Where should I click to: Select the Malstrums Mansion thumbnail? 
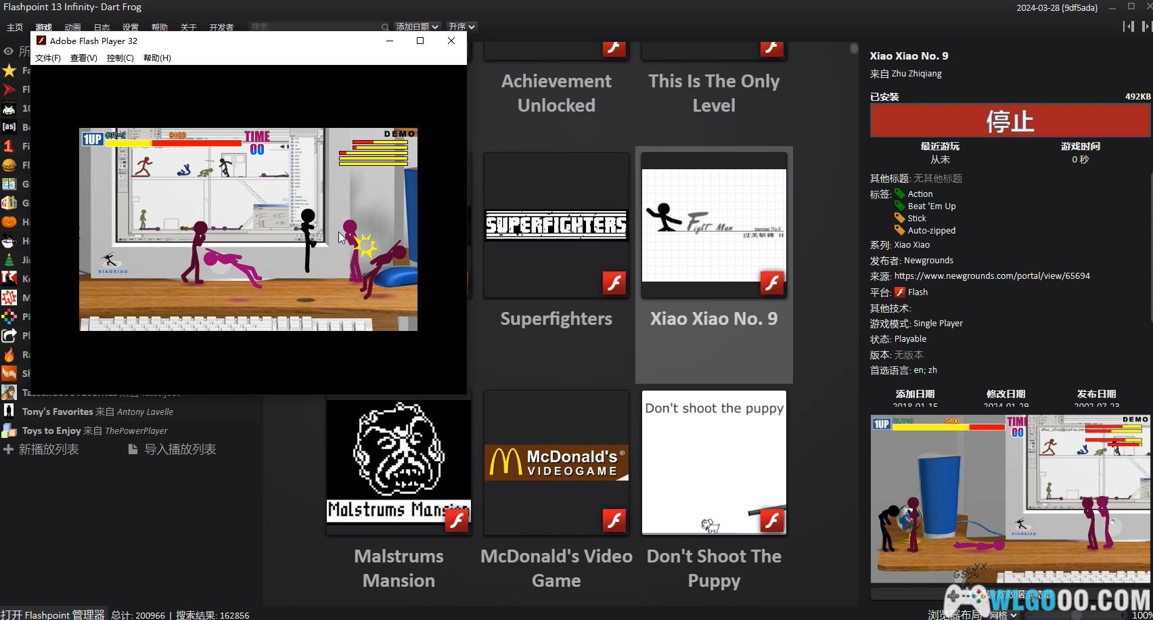click(x=399, y=462)
